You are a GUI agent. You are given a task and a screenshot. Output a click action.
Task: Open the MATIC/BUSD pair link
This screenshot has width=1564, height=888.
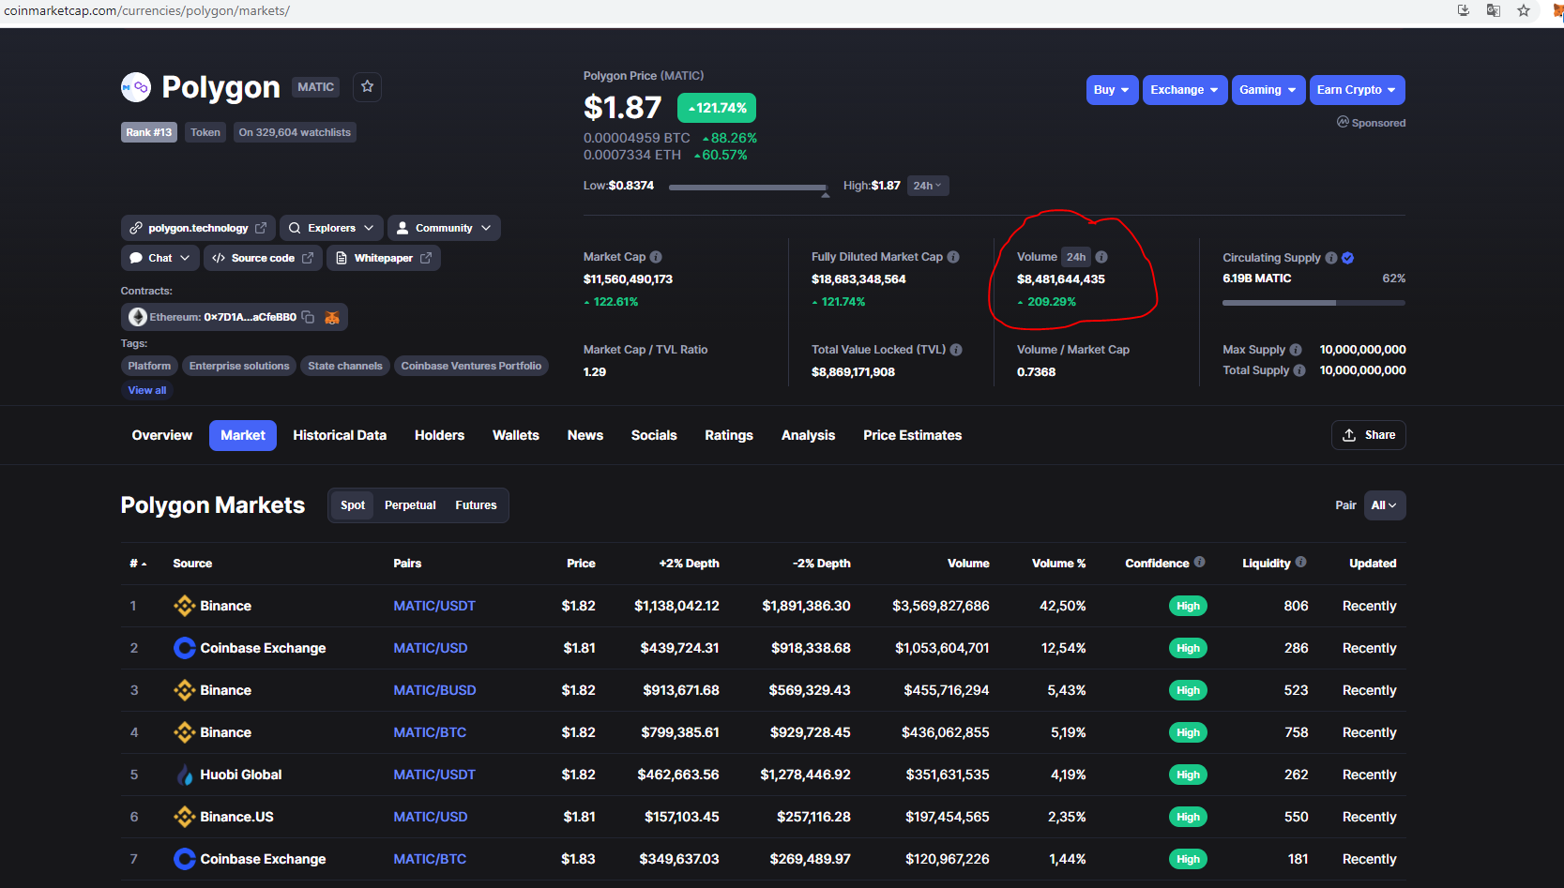click(434, 690)
